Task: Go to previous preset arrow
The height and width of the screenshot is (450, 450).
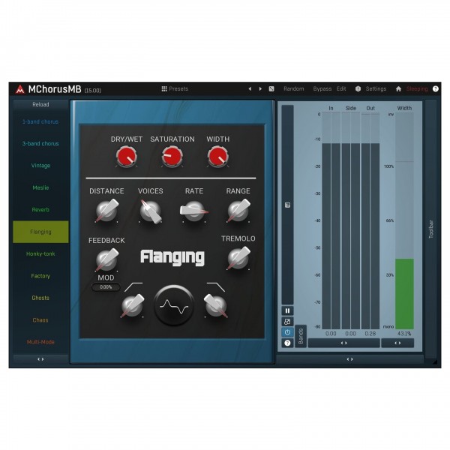Action: (250, 89)
